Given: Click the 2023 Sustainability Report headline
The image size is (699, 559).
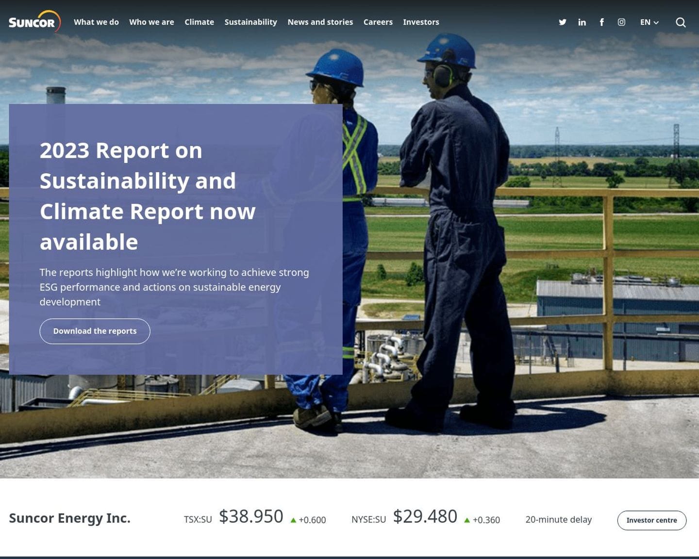Looking at the screenshot, I should coord(148,196).
